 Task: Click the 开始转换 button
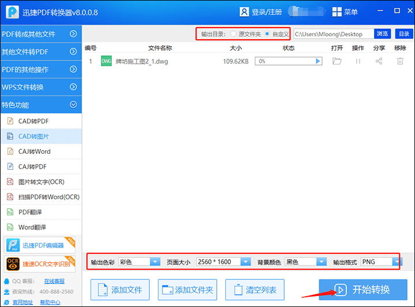[363, 290]
